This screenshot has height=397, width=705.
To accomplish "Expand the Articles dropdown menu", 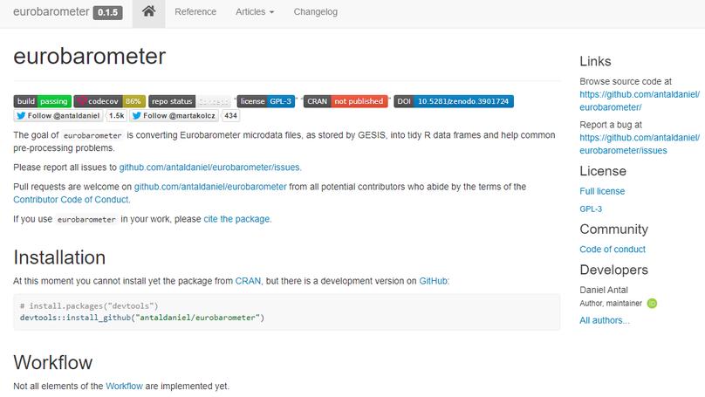I will tap(255, 12).
